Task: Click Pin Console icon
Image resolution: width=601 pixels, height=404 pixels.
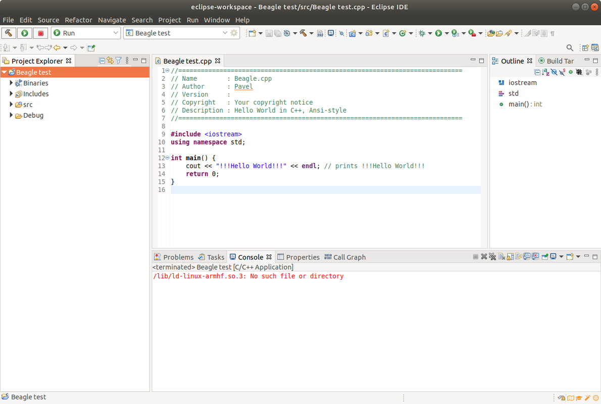Action: (544, 257)
